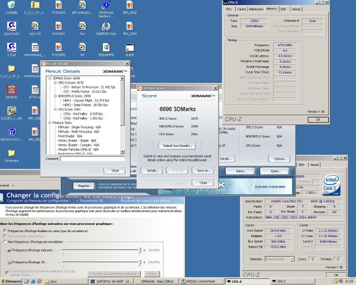This screenshot has height=285, width=356.
Task: Click inside the Comment input field
Action: tap(92, 159)
